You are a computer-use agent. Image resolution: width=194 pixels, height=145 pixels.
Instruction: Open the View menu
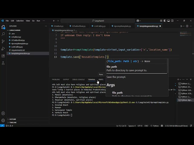[28, 21]
